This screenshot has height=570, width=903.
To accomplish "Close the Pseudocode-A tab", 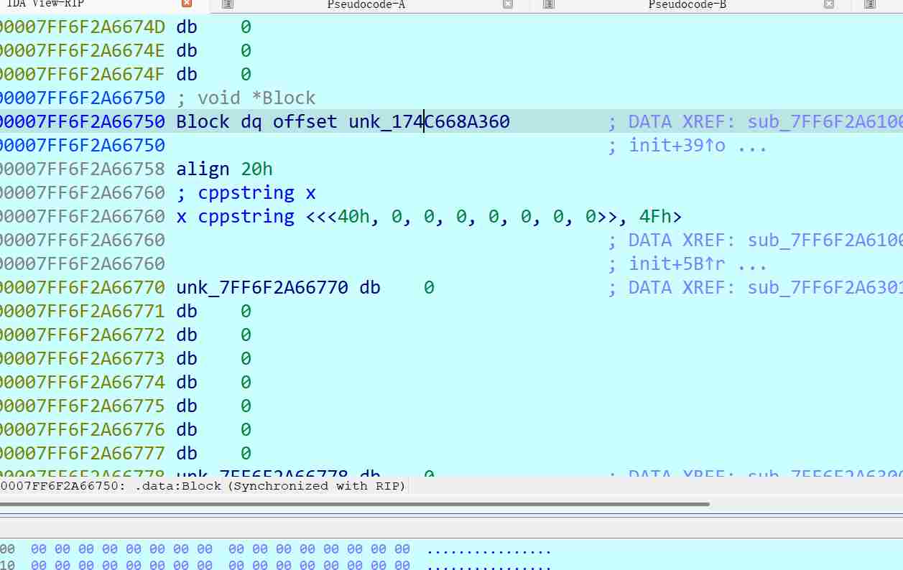I will point(508,4).
